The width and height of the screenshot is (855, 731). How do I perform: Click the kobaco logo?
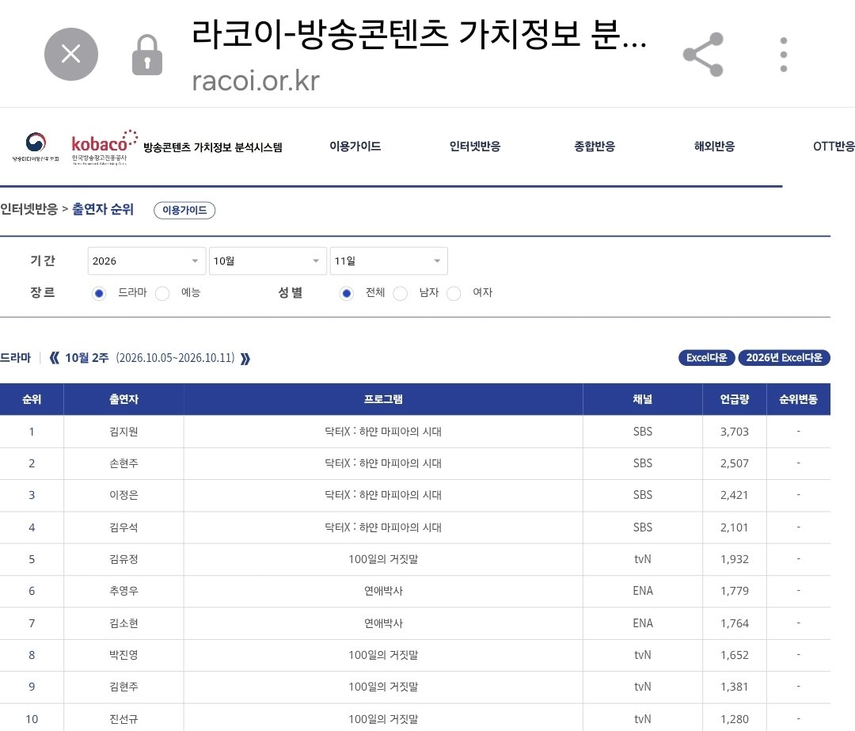[x=104, y=147]
